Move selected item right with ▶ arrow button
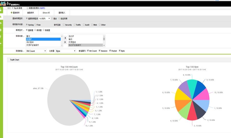 (65, 42)
